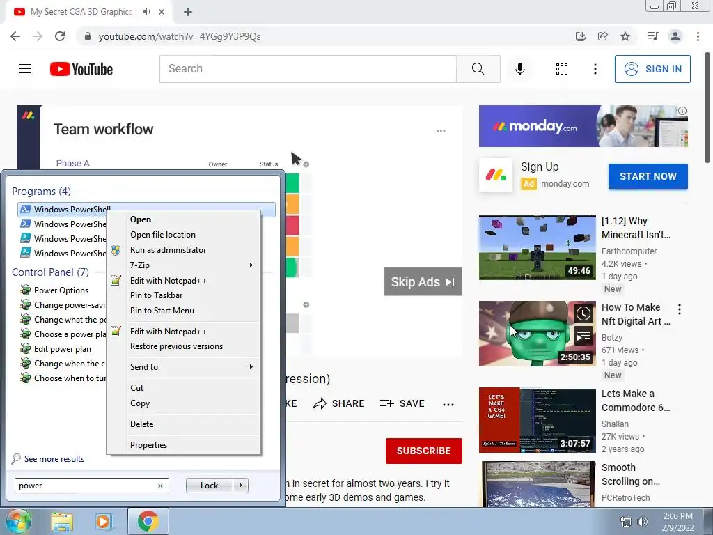The height and width of the screenshot is (535, 713).
Task: Select Copy in context menu
Action: point(185,403)
